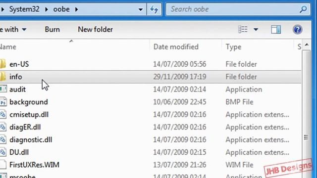This screenshot has height=178, width=317.
Task: Select the audit file name
Action: click(17, 89)
